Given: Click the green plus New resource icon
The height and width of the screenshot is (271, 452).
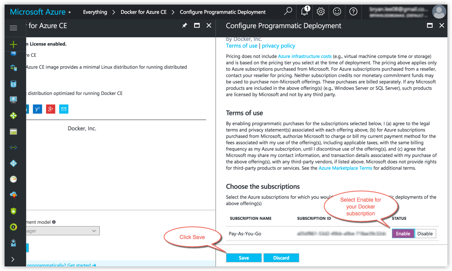Looking at the screenshot, I should point(13,45).
